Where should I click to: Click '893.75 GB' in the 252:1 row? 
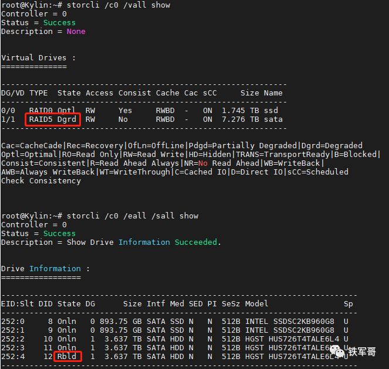pos(120,330)
